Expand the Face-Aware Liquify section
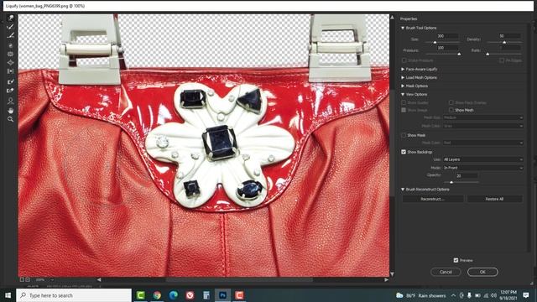Screen dimensions: 537x302 (403, 69)
